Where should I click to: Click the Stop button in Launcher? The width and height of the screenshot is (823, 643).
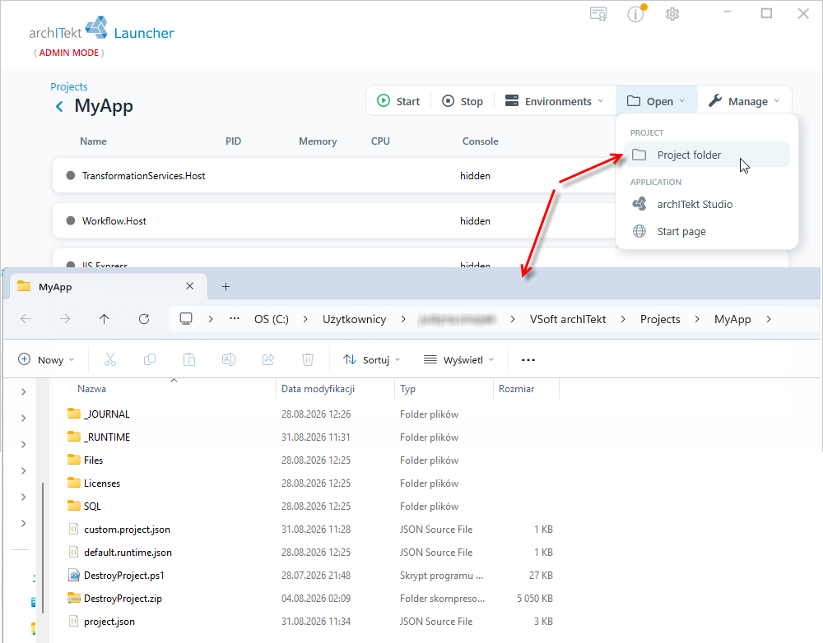pyautogui.click(x=463, y=101)
